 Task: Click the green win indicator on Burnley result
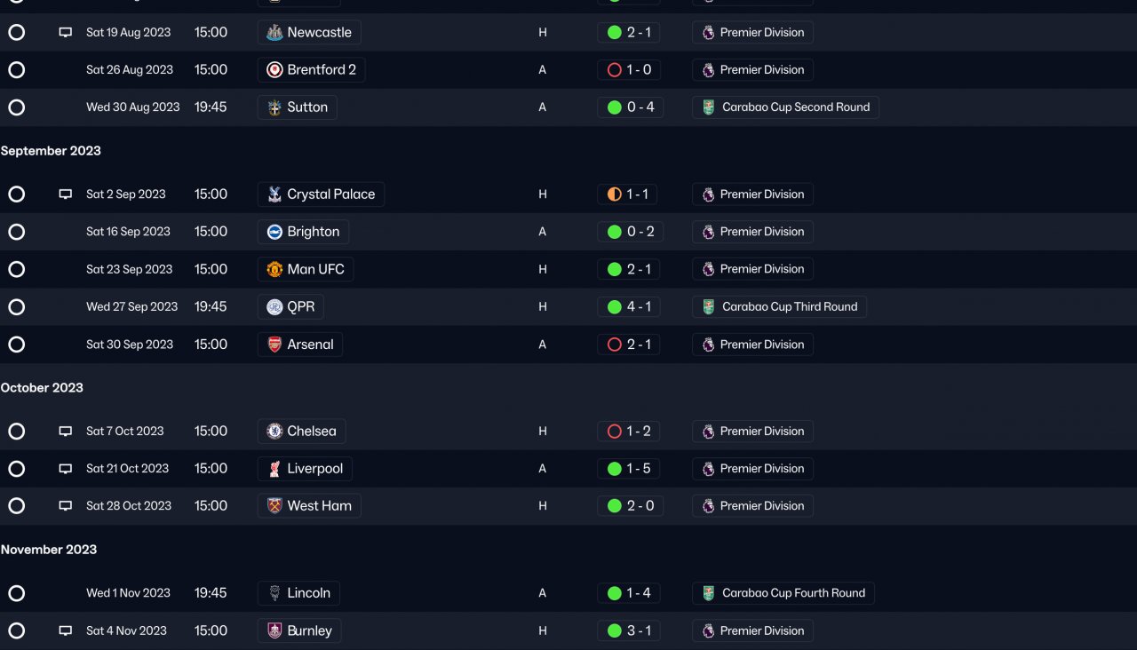click(614, 631)
